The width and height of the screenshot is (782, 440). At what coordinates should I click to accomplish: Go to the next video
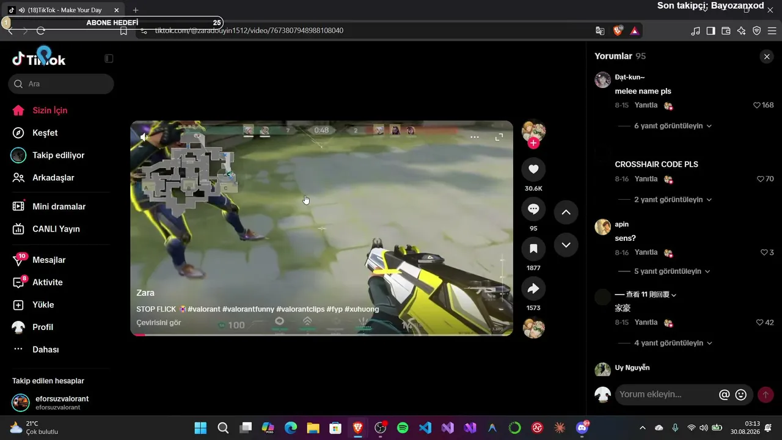pyautogui.click(x=566, y=245)
